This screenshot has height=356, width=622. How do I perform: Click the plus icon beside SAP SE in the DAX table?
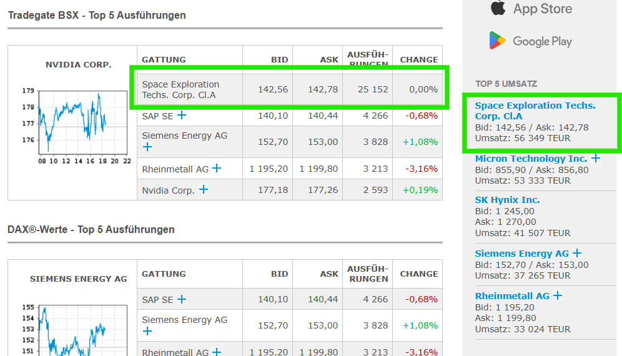coord(182,299)
